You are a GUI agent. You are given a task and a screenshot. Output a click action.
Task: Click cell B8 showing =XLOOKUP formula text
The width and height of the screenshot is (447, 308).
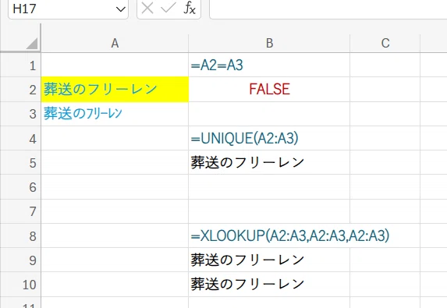269,236
